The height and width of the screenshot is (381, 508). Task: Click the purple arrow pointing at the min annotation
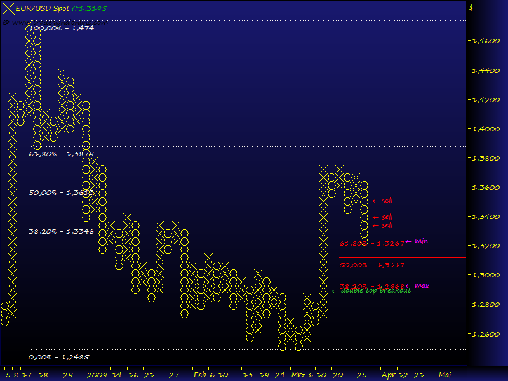click(x=408, y=241)
